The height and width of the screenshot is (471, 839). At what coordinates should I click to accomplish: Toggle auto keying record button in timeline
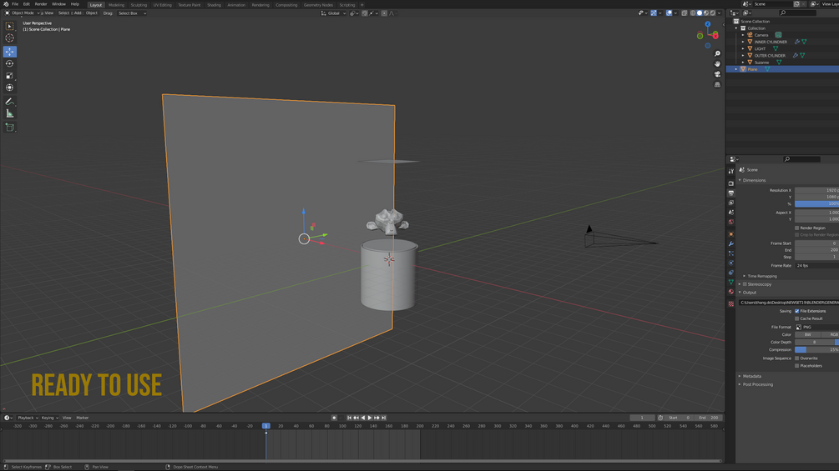click(334, 418)
